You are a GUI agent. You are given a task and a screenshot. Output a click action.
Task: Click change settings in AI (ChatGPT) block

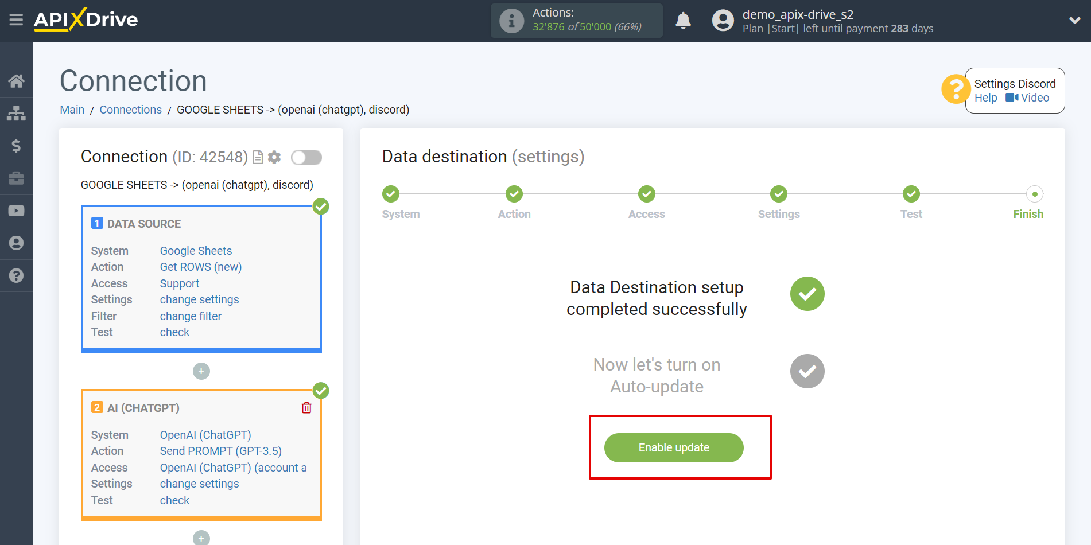click(199, 484)
